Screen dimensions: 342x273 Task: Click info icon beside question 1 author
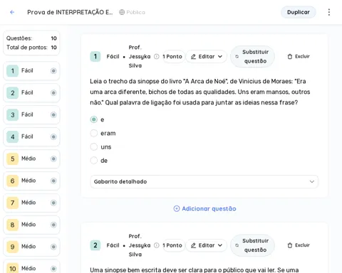point(157,56)
